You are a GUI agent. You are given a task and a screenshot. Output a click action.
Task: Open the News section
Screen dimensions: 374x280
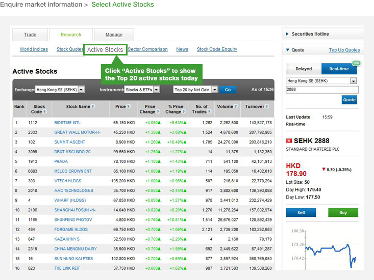(182, 49)
